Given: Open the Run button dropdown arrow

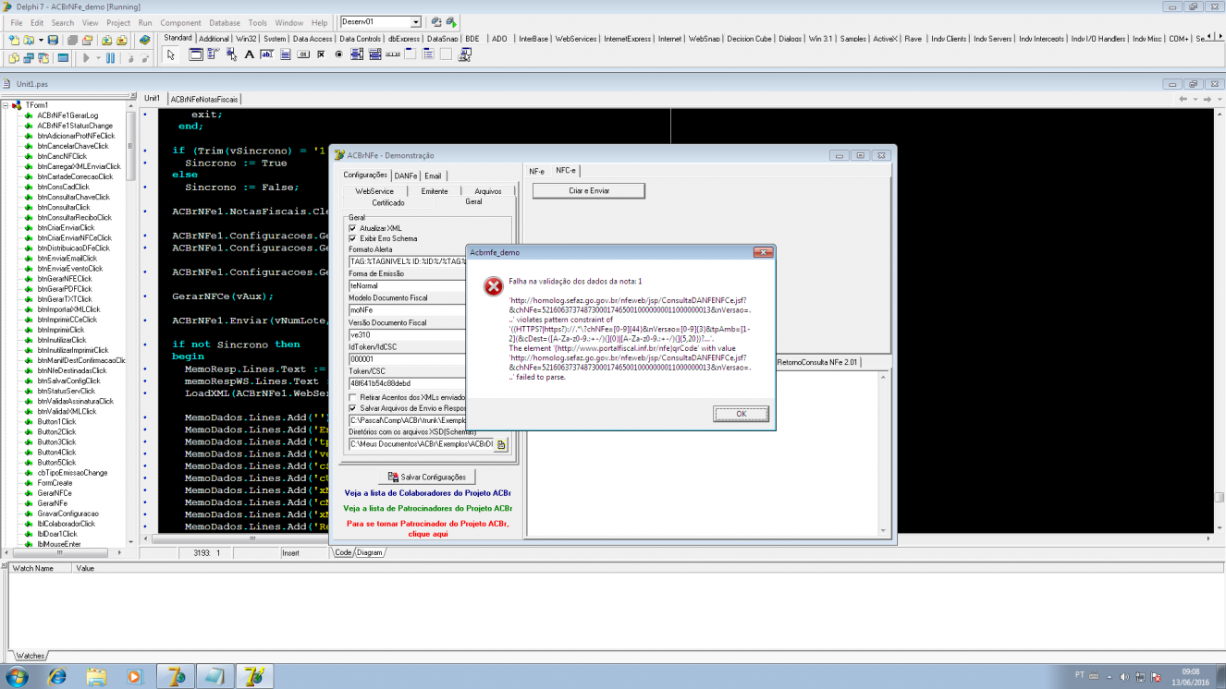Looking at the screenshot, I should (99, 57).
